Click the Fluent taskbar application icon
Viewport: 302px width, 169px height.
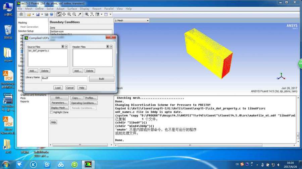[x=88, y=164]
